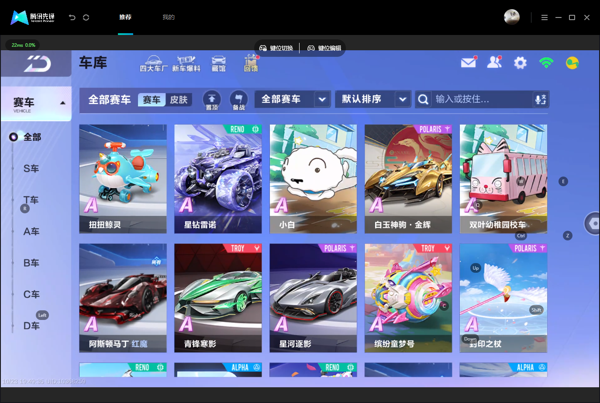Open the user avatar profile
Screen dimensions: 600x403
click(512, 17)
